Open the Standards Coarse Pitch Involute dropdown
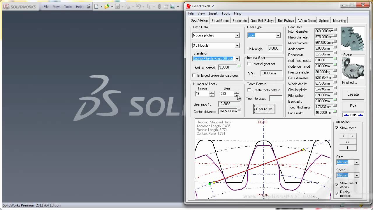373x210 pixels. pyautogui.click(x=237, y=59)
